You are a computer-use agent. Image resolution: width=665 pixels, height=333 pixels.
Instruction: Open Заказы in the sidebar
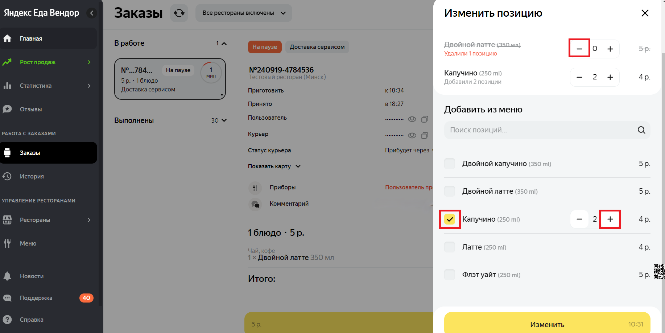[x=49, y=153]
